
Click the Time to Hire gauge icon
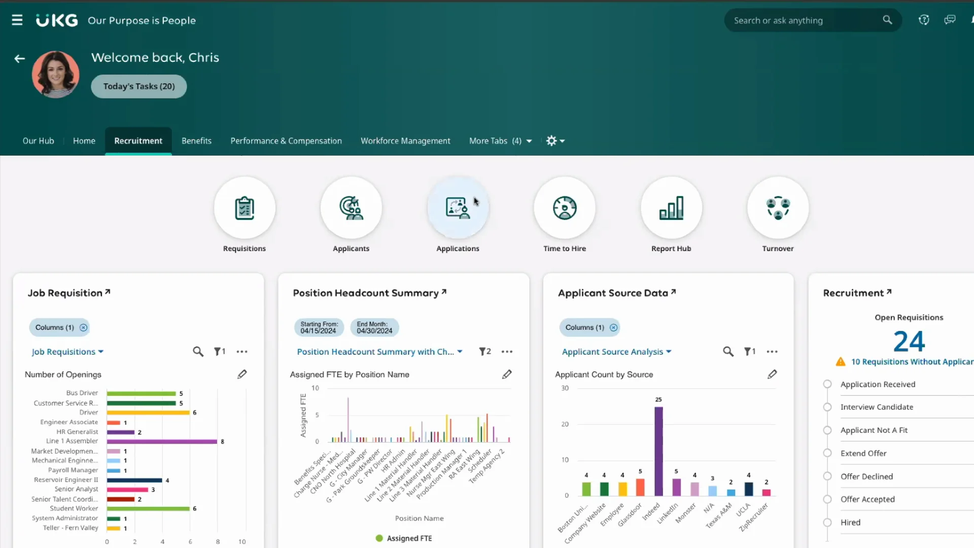(564, 208)
